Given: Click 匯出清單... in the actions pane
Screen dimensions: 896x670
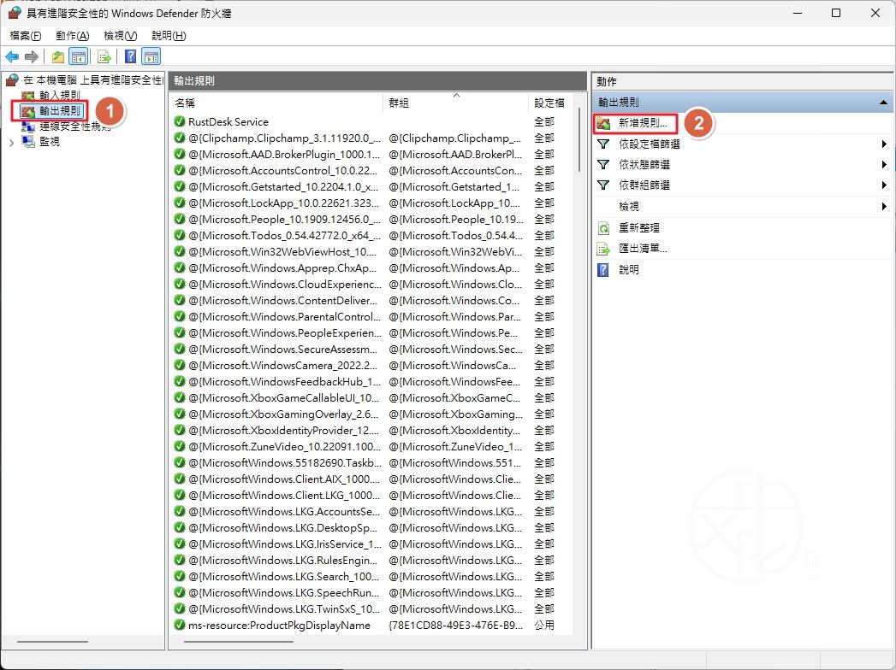Looking at the screenshot, I should tap(643, 249).
